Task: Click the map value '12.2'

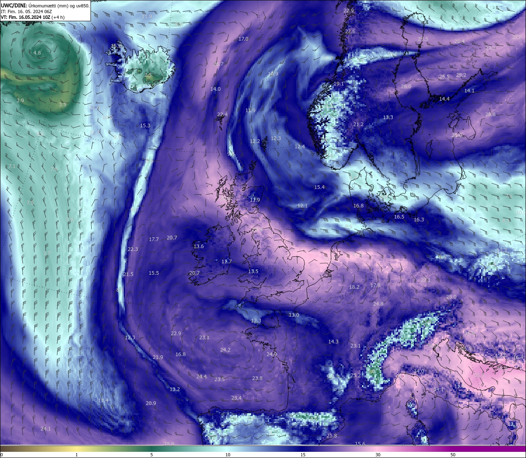Action: coord(255,141)
